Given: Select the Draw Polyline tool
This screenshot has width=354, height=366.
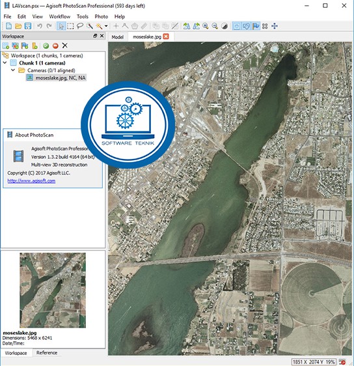Looking at the screenshot, I should coord(125,26).
